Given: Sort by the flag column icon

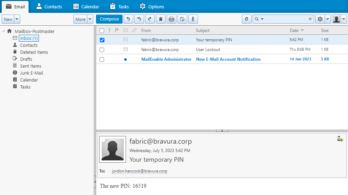Looking at the screenshot, I should (x=117, y=30).
